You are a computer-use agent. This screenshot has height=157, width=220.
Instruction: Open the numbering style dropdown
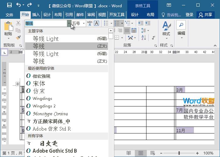(x=122, y=23)
